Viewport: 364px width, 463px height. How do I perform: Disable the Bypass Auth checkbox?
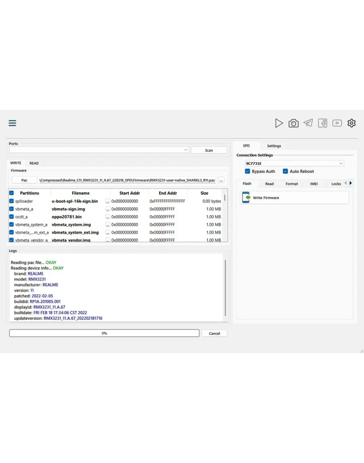click(x=248, y=171)
